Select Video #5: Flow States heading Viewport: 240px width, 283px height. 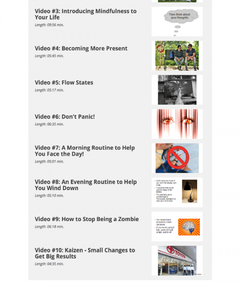64,83
